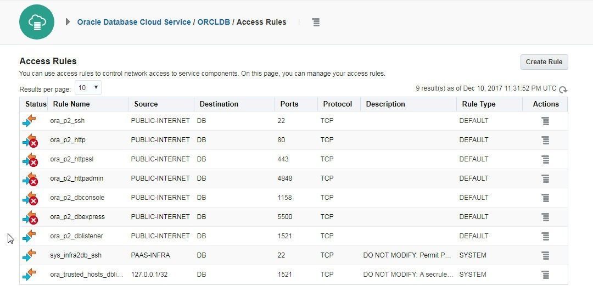Viewport: 593px width, 291px height.
Task: Click port value 443
Action: point(283,159)
